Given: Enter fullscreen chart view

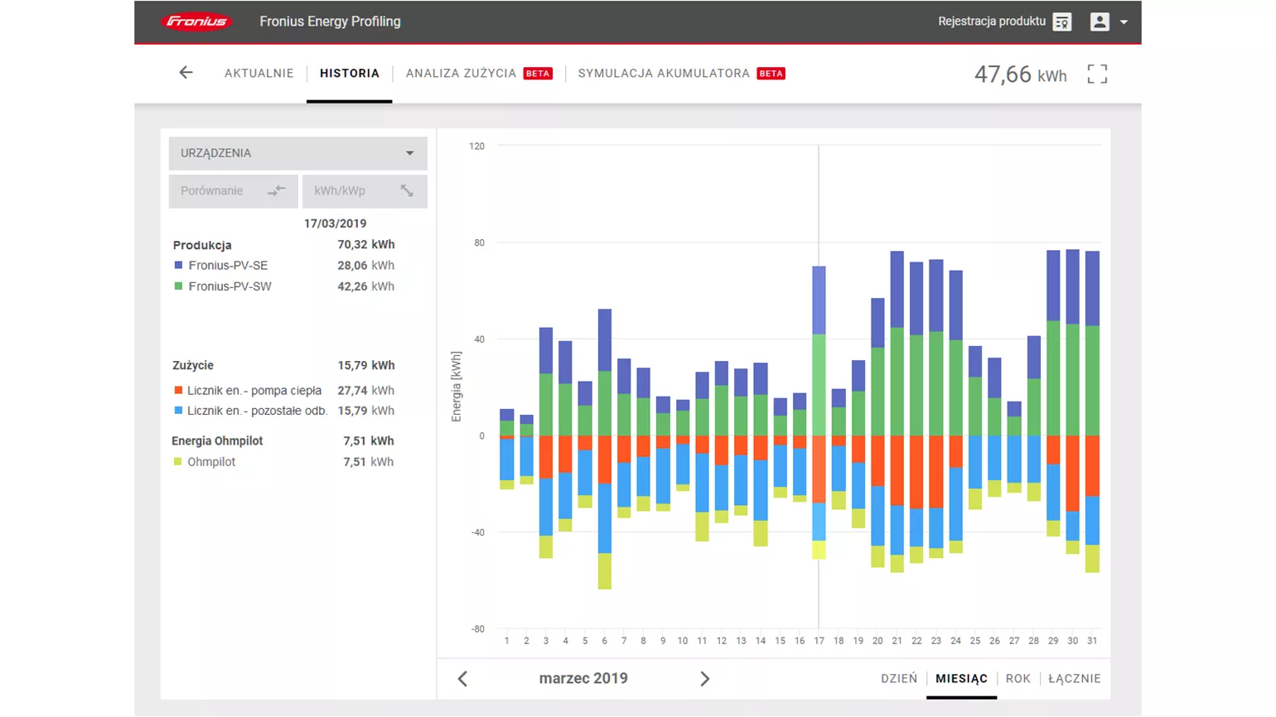Looking at the screenshot, I should (1097, 75).
